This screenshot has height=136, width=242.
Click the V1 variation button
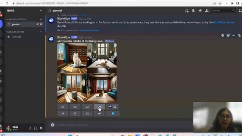point(63,113)
